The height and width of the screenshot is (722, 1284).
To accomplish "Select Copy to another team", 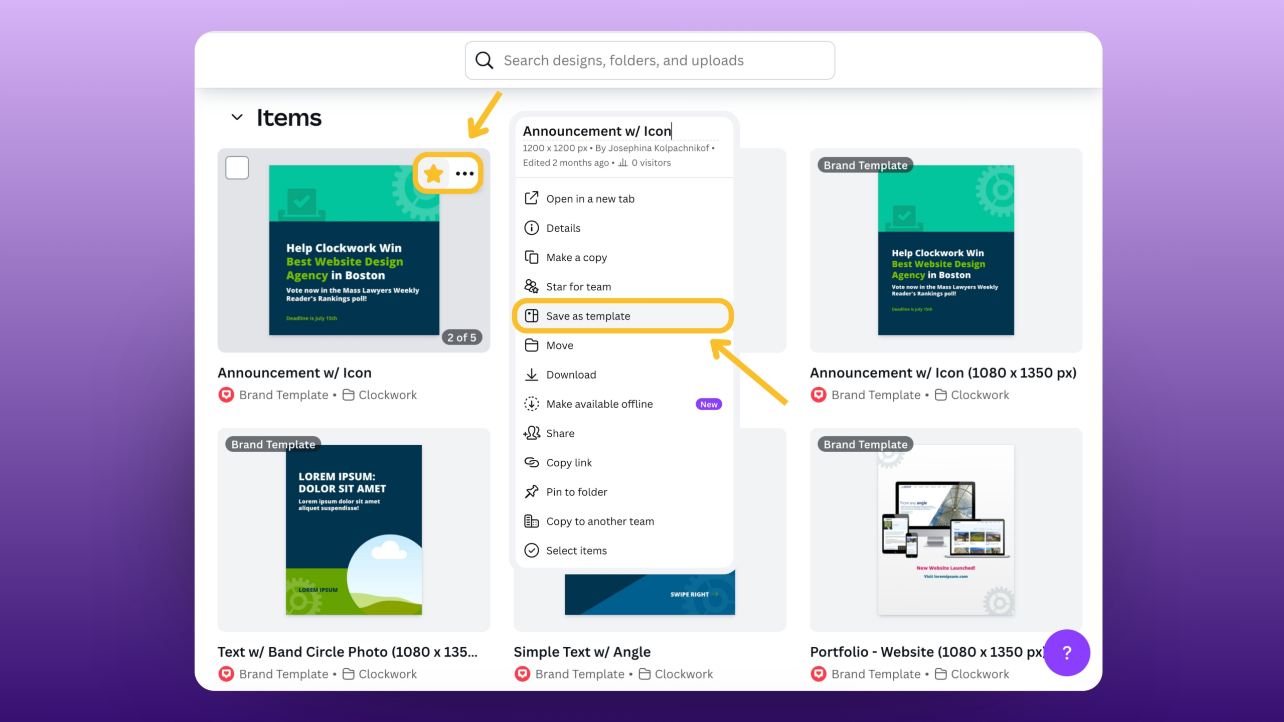I will (624, 521).
